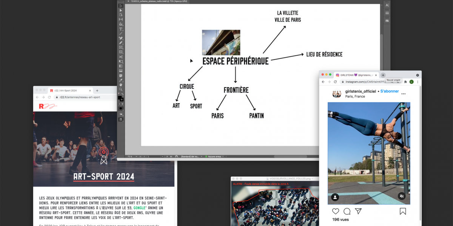Click the S'abonner link on Instagram
Image resolution: width=453 pixels, height=226 pixels.
tap(390, 91)
